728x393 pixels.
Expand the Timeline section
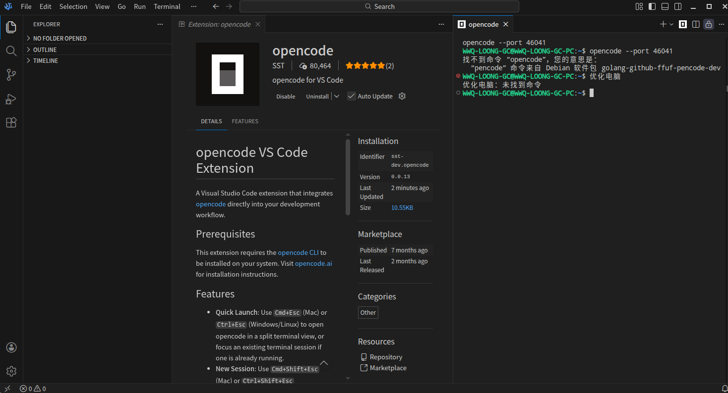(x=45, y=61)
